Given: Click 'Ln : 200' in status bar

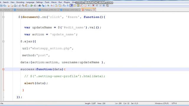Looking at the screenshot, I should click(x=118, y=103).
